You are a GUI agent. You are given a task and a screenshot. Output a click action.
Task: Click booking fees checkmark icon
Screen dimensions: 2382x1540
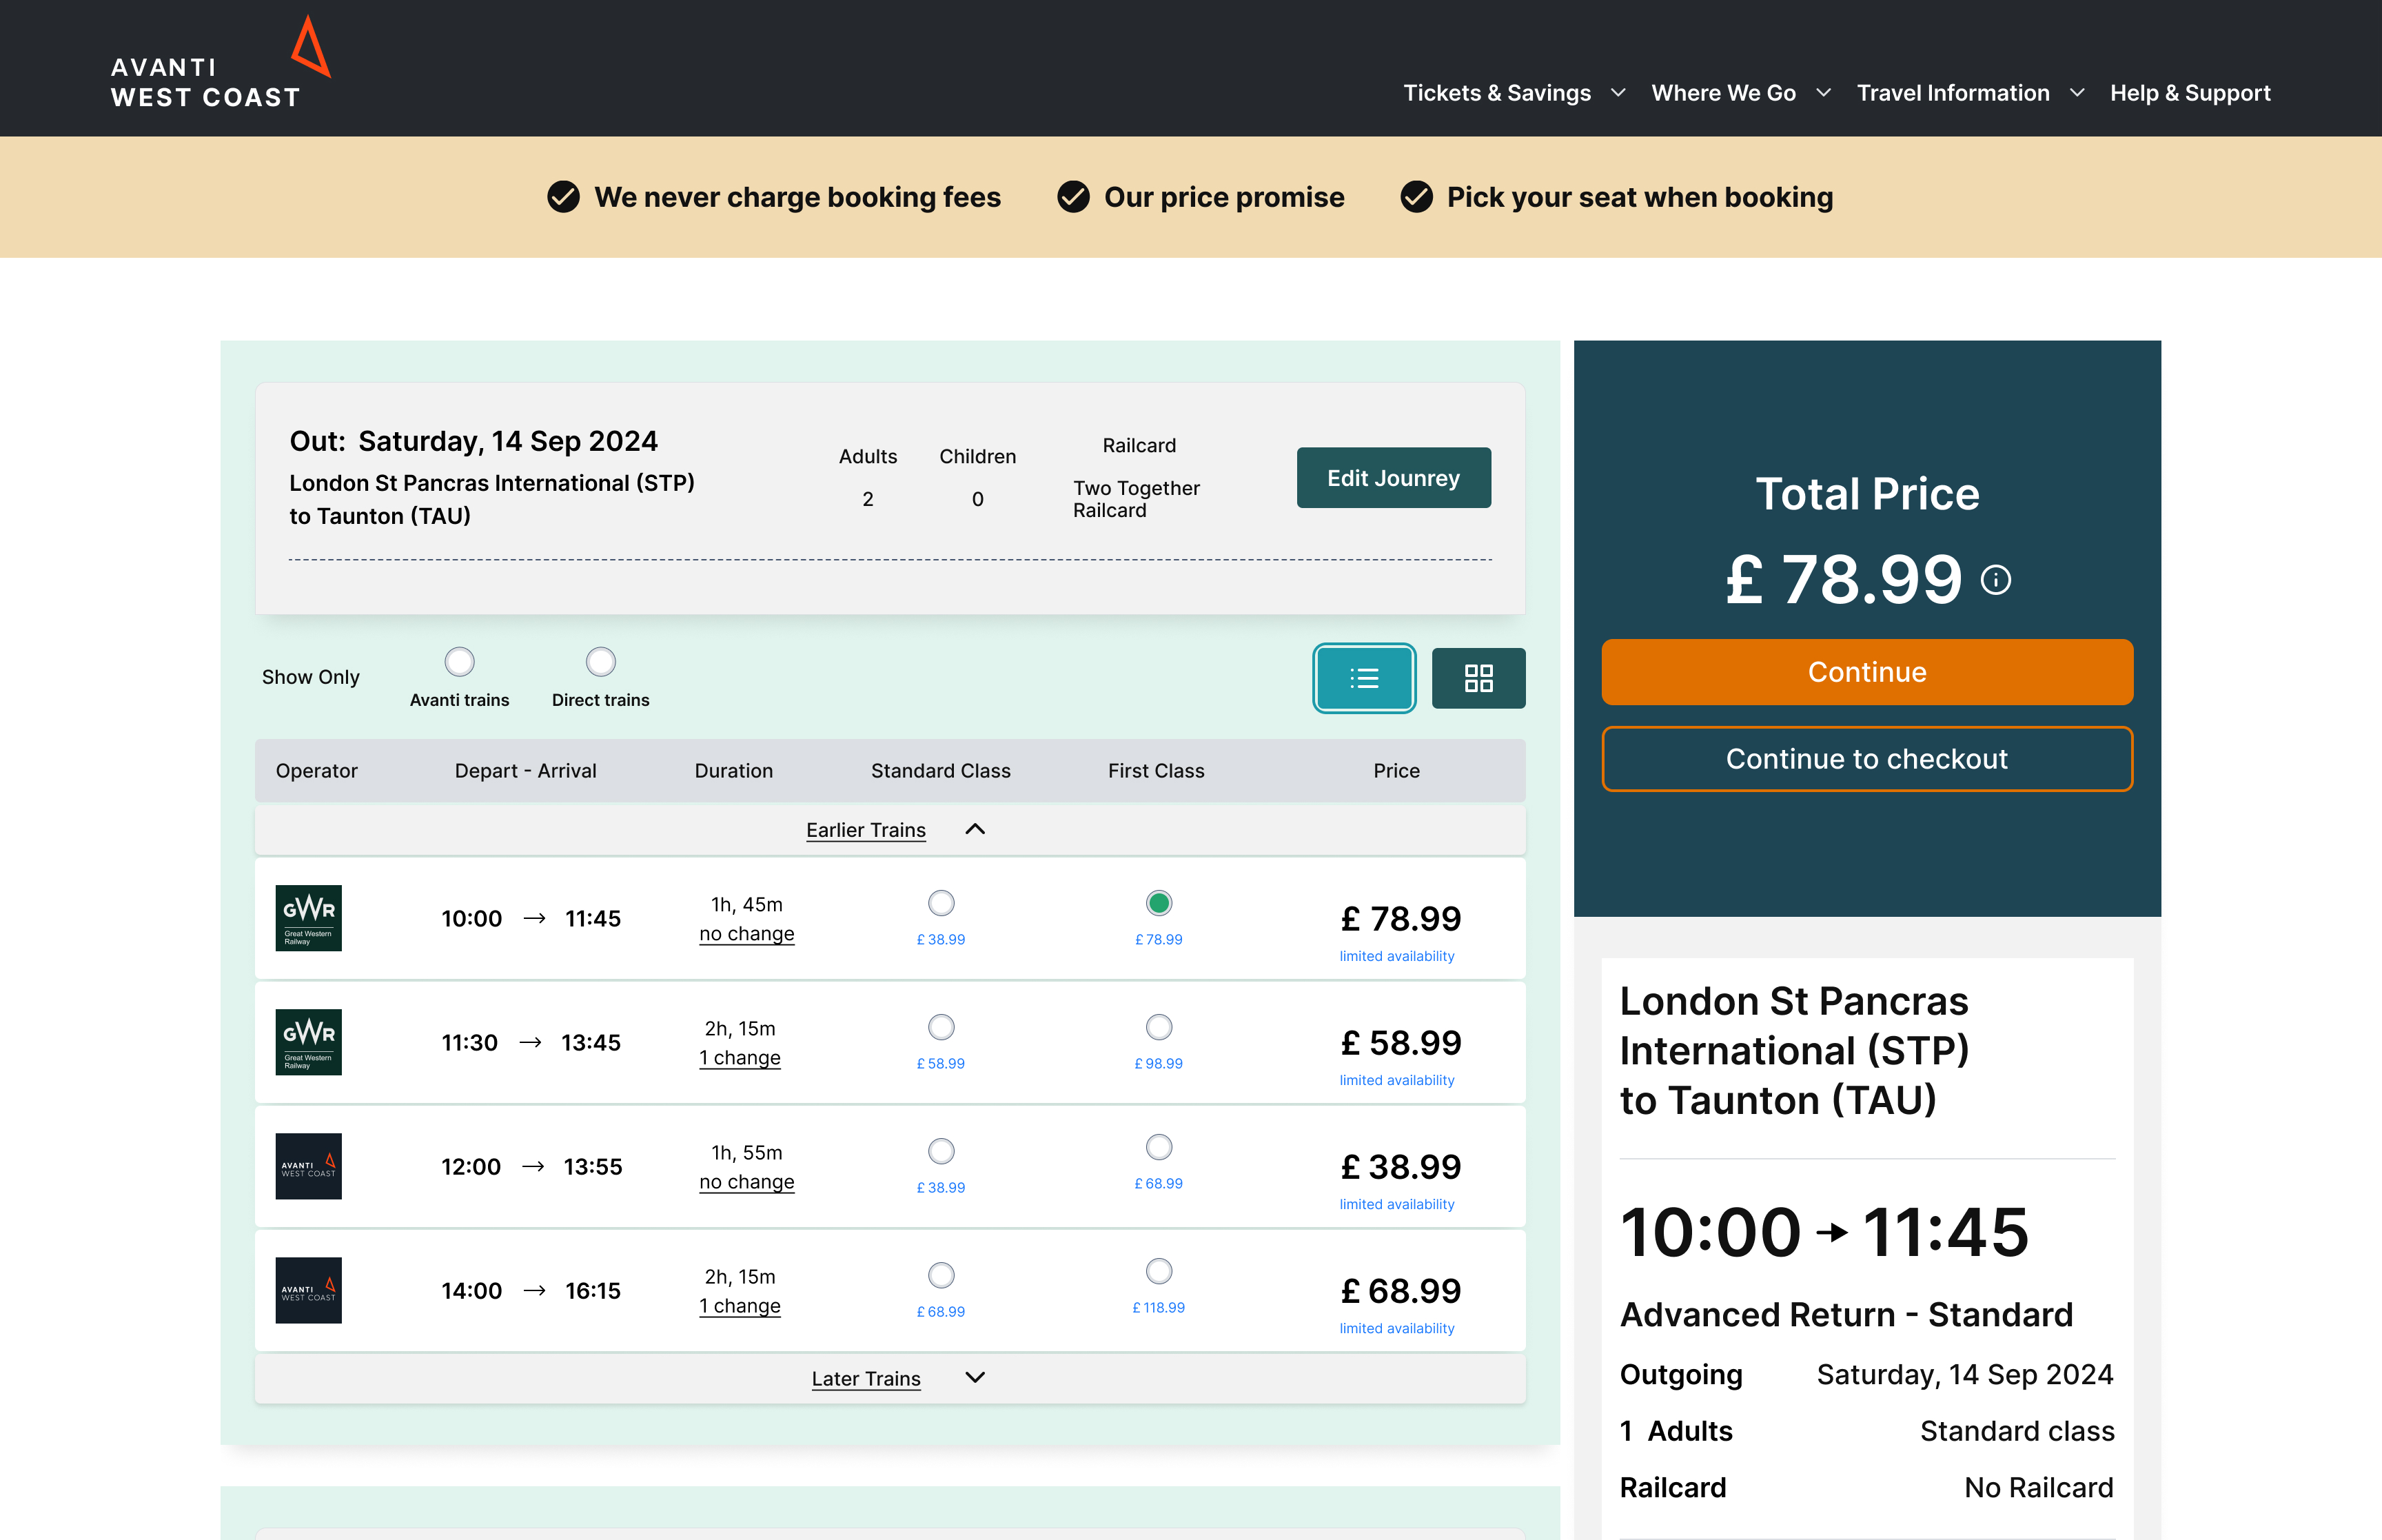[564, 197]
